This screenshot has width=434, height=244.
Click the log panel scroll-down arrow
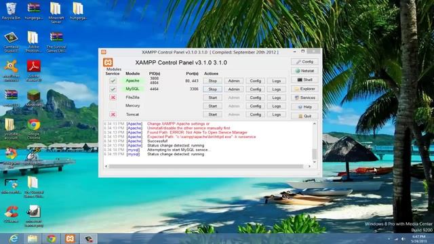(x=315, y=162)
